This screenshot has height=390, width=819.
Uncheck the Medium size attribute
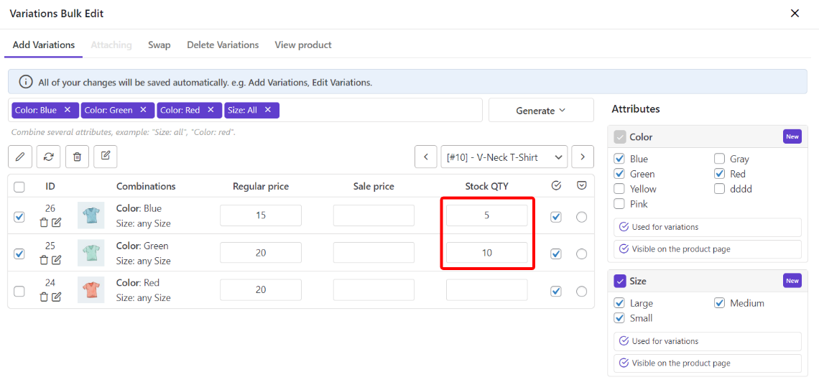click(x=719, y=303)
